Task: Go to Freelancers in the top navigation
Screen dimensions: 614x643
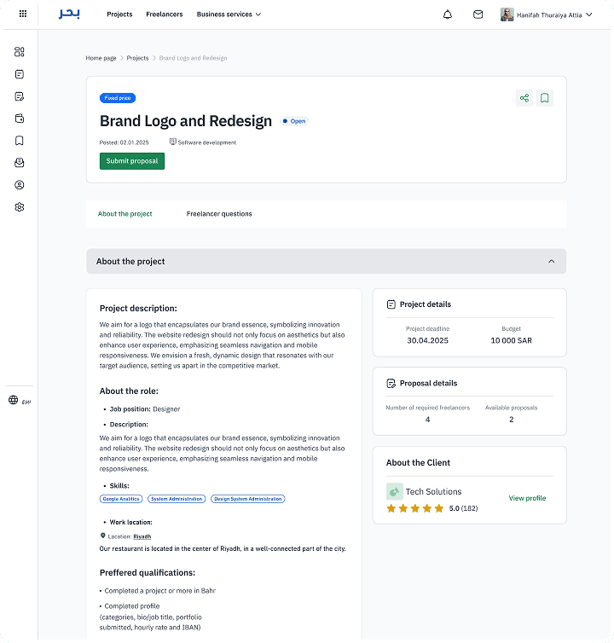Action: (x=165, y=14)
